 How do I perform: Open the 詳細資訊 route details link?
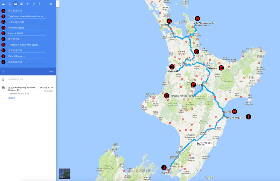tap(12, 98)
